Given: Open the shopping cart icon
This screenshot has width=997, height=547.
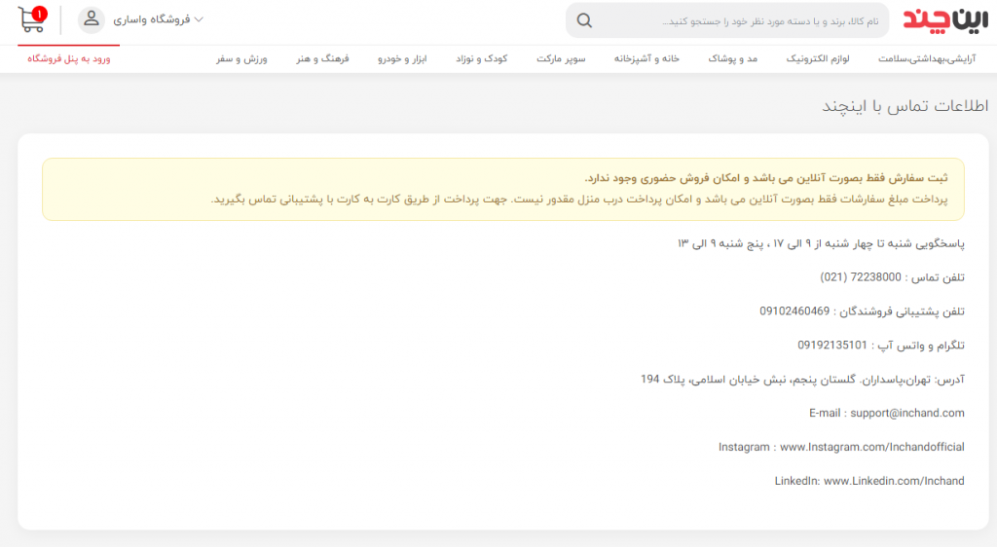Looking at the screenshot, I should pyautogui.click(x=29, y=19).
